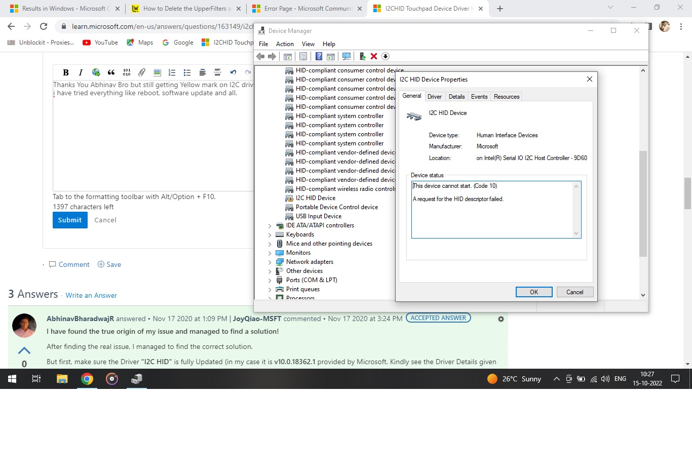Screen dimensions: 692x472
Task: Upvote the accepted answer with up chevron
Action: coord(24,350)
